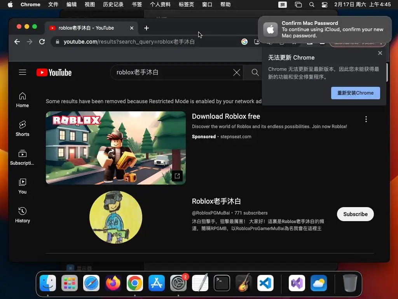Dismiss the 无法更新 Chrome popup
Viewport: 398px width, 299px height.
point(380,53)
